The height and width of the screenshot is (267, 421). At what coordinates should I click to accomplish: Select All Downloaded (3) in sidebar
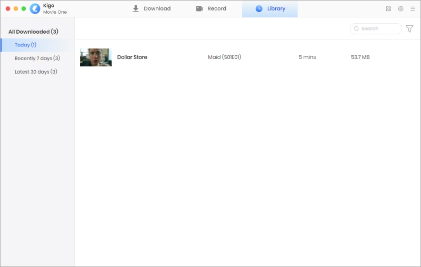click(x=33, y=32)
